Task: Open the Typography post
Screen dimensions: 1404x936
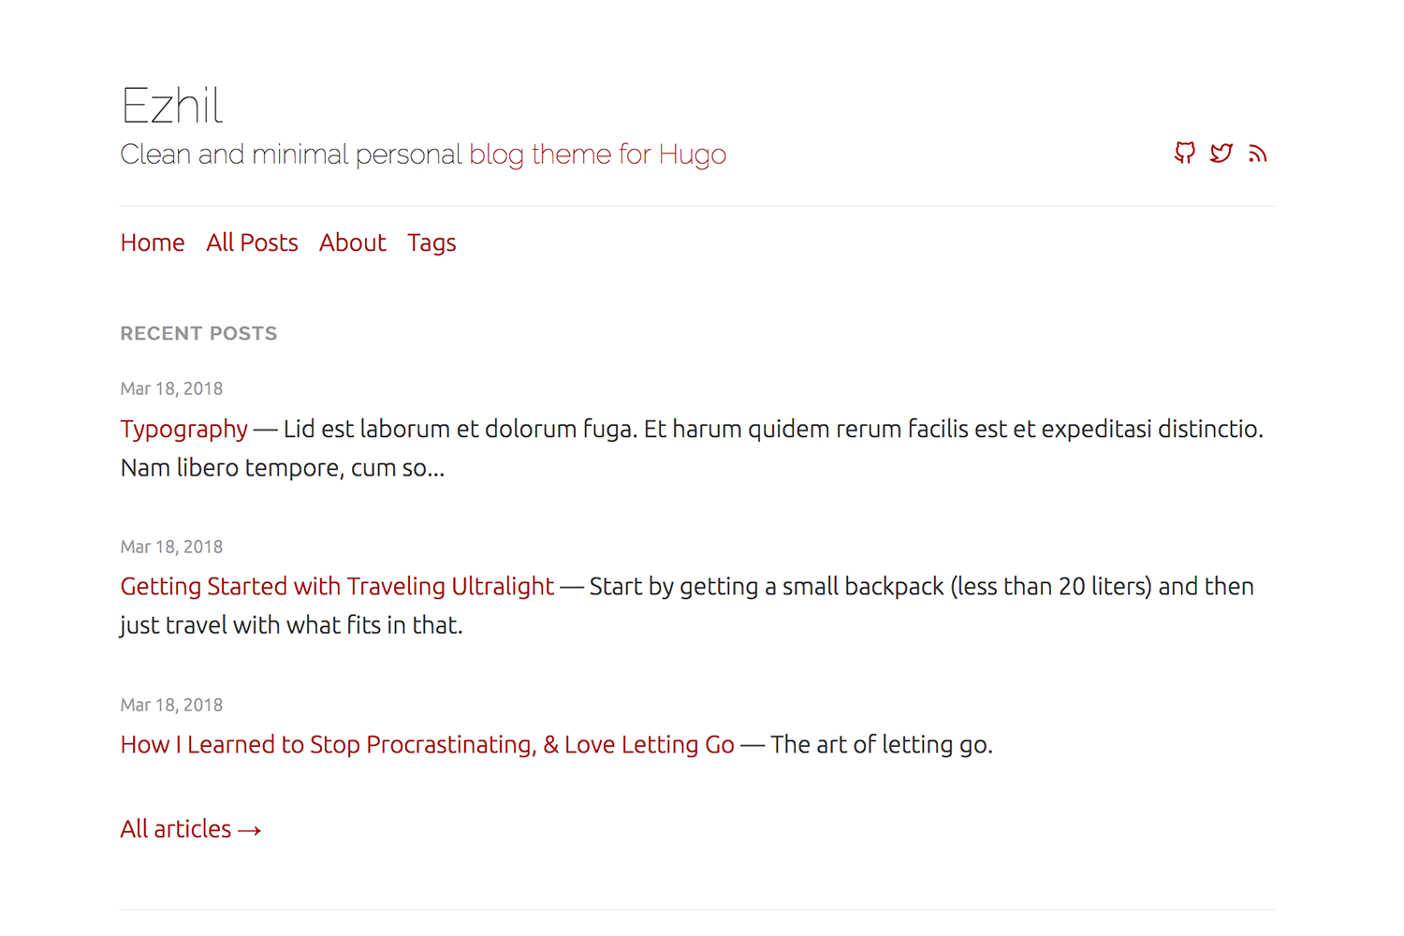Action: click(x=183, y=429)
